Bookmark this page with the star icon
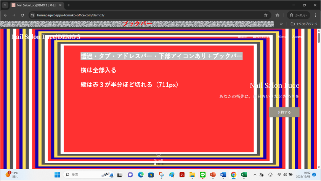Screen dimensions: 321x181 [x=266, y=15]
